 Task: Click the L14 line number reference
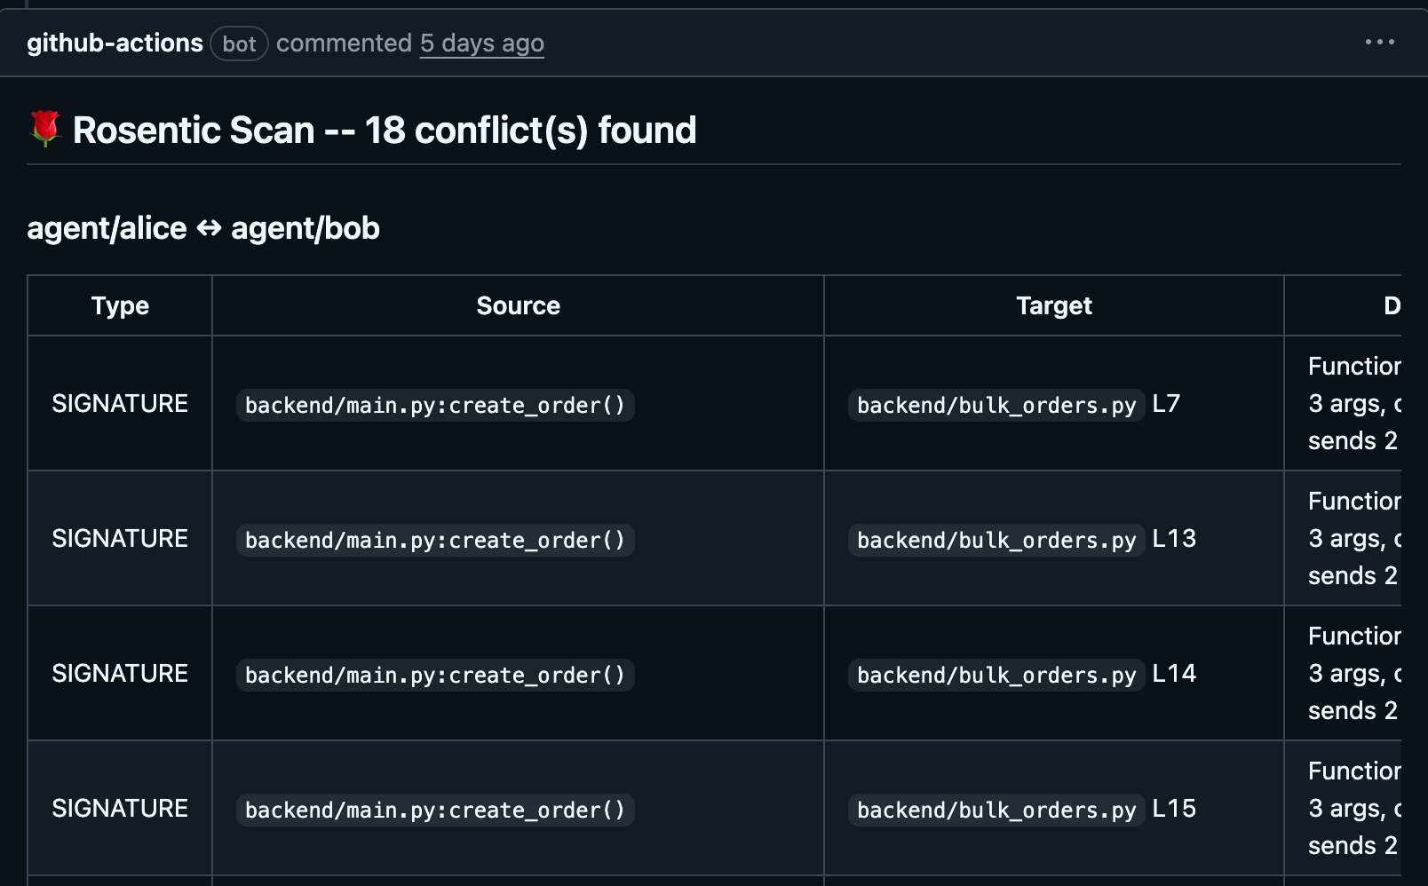pos(1173,673)
